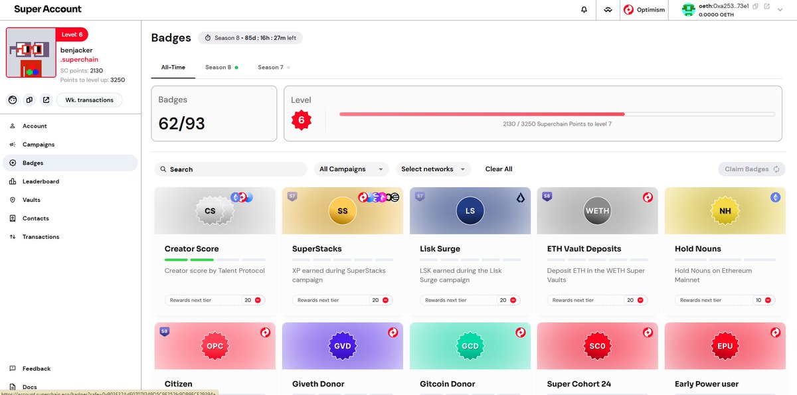Click the benjacker Noun profile avatar
Viewport: 797px width, 395px height.
tap(31, 52)
